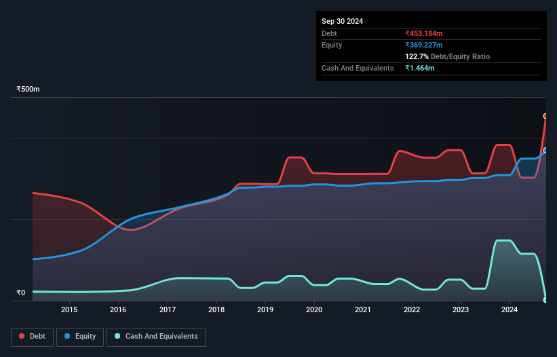Toggle the Debt series legend button
This screenshot has height=357, width=557.
click(x=32, y=337)
